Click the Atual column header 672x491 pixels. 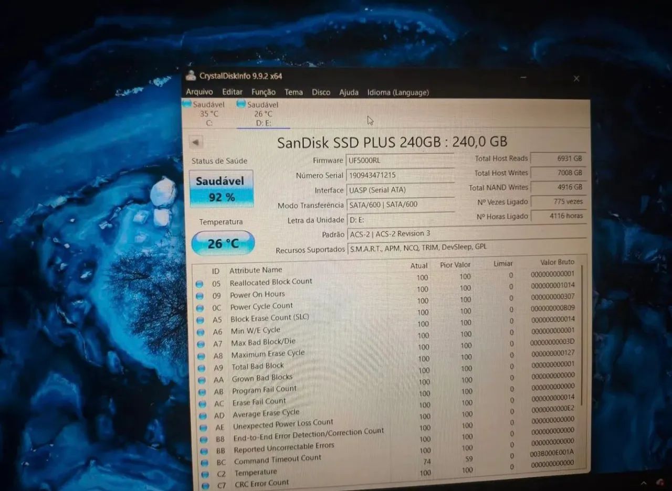[419, 265]
